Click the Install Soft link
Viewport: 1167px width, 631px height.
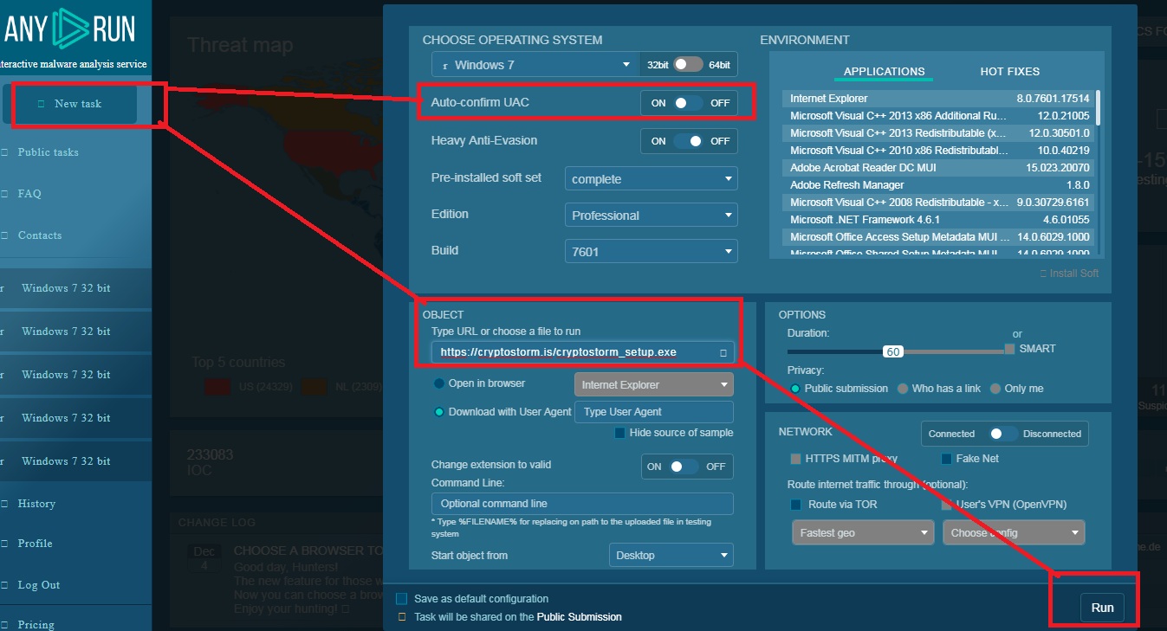1069,274
